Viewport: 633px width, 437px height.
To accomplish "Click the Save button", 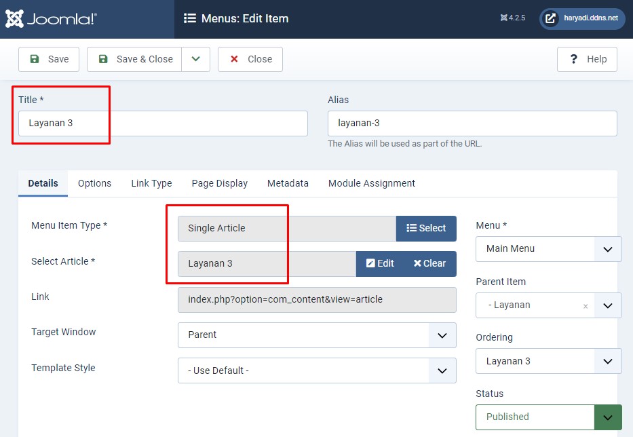I will (49, 59).
